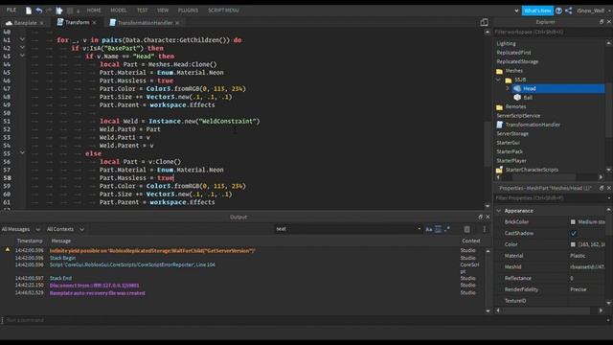Close the TransformationHandler tab
The image size is (613, 345).
coord(177,23)
